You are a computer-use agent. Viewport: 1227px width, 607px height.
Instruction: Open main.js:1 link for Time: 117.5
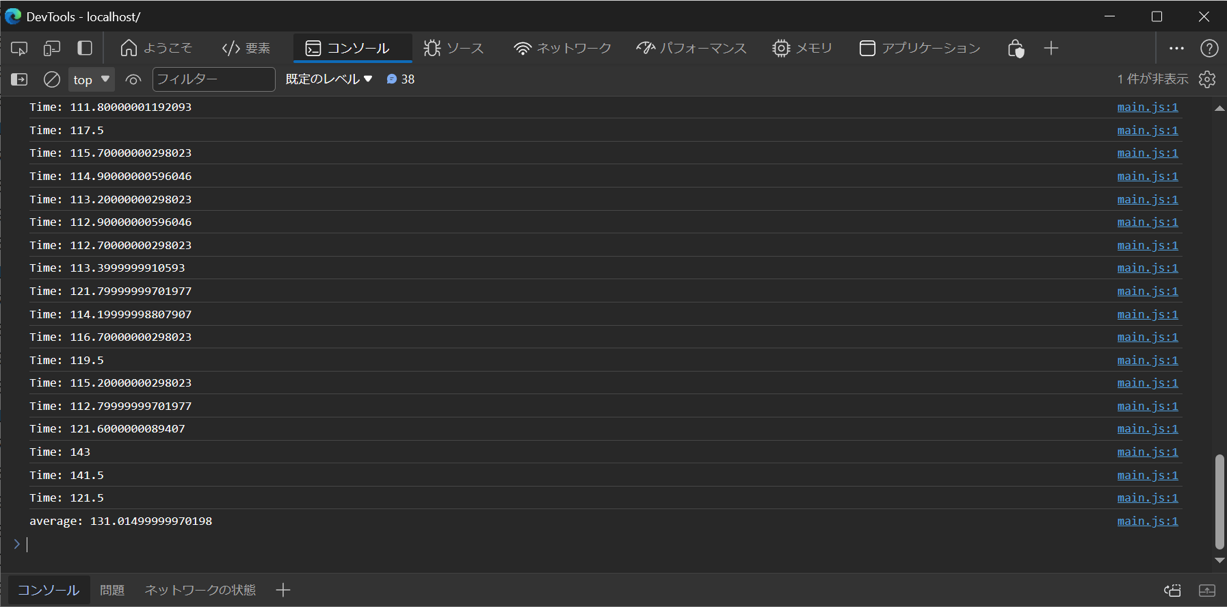pos(1148,130)
